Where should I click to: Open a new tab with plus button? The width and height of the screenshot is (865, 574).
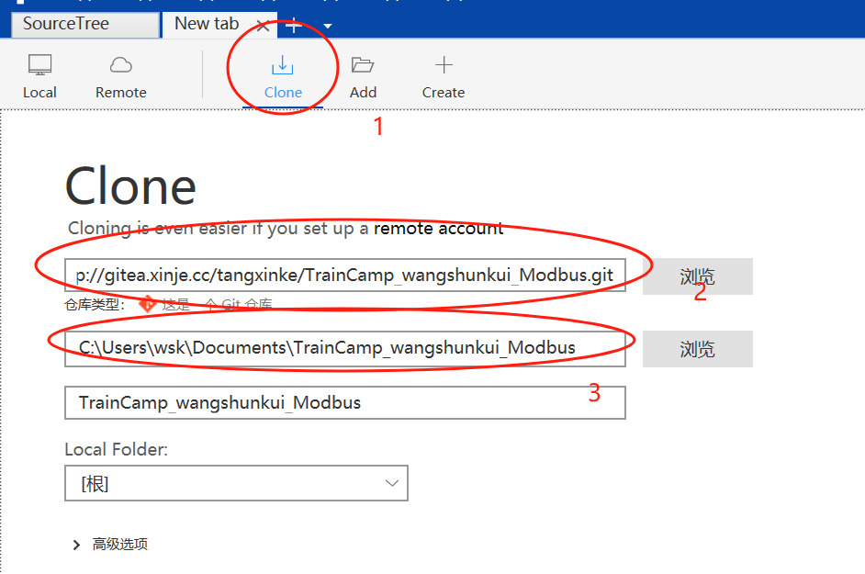(x=294, y=26)
